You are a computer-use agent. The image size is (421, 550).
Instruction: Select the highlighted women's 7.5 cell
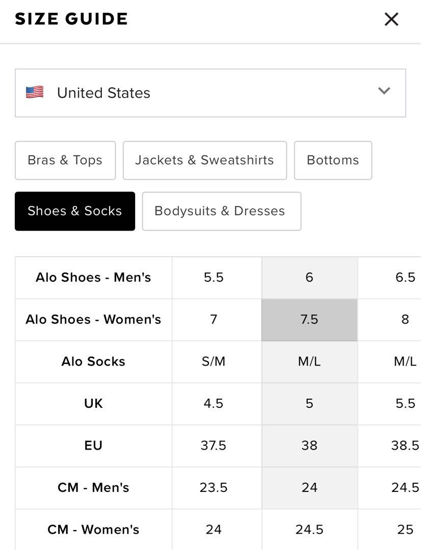coord(310,319)
